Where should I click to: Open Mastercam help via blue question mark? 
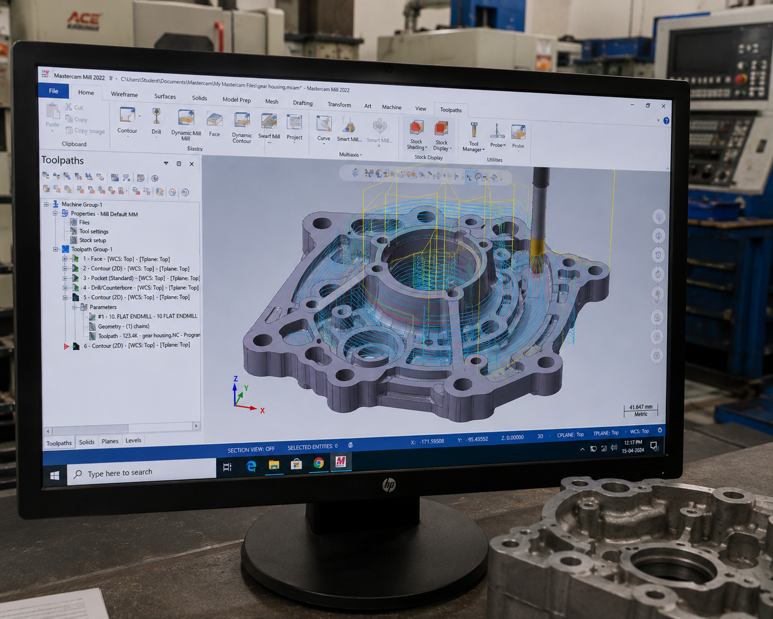click(667, 121)
